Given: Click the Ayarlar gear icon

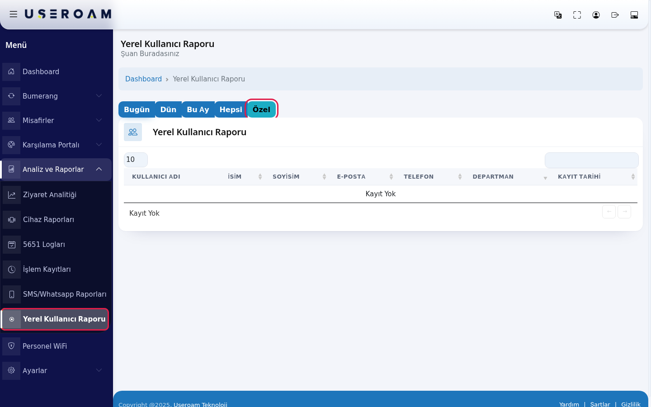Looking at the screenshot, I should pyautogui.click(x=11, y=370).
